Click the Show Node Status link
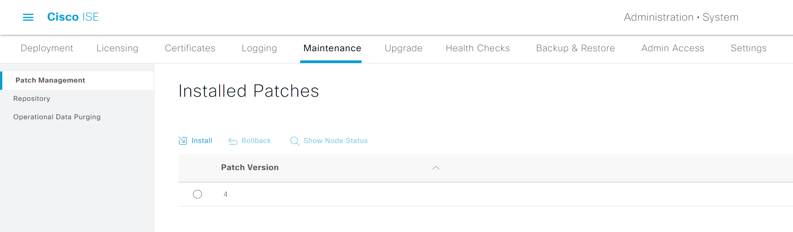This screenshot has height=232, width=793. click(335, 141)
